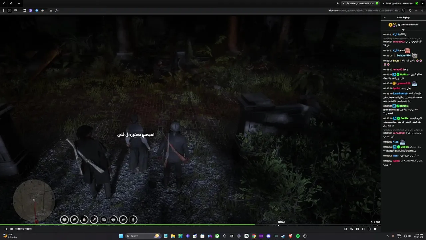The width and height of the screenshot is (426, 240).
Task: Toggle theater mode in the player
Action: pos(357,229)
